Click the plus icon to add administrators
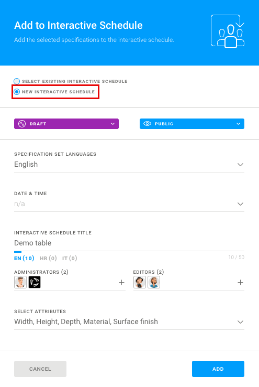The image size is (259, 387). (x=121, y=282)
